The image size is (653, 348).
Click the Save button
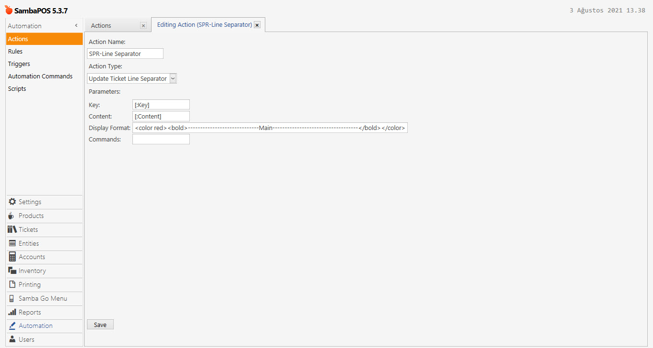pos(100,325)
